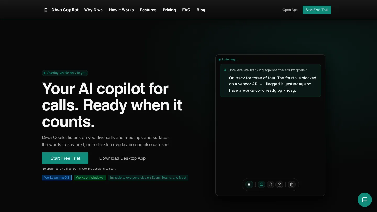Click the 'Your AI copilot for calls' headline
377x212 pixels.
(x=112, y=105)
